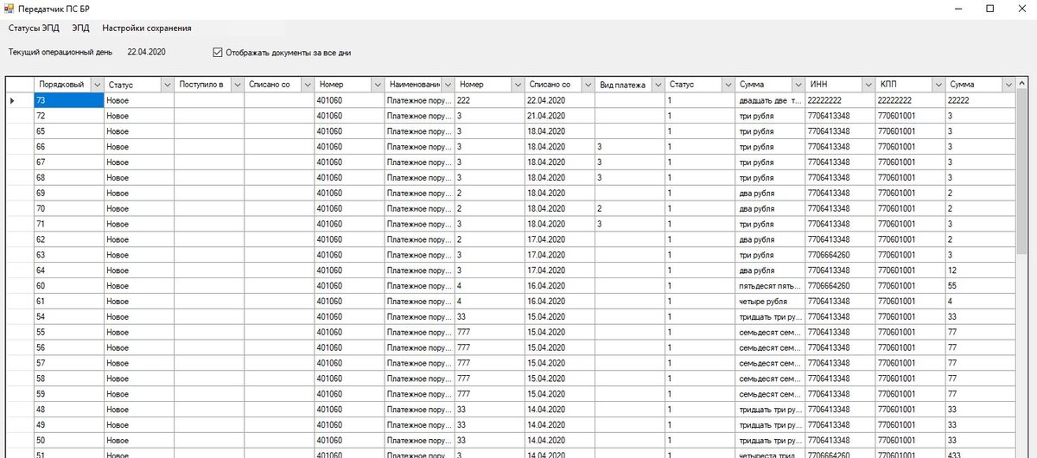The image size is (1037, 458).
Task: Open filter dropdown of last Сумма column
Action: point(1008,85)
